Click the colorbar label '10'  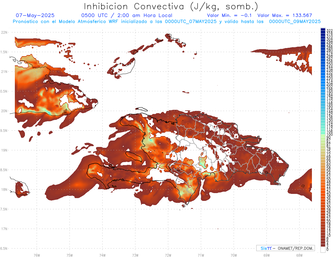click(329, 236)
